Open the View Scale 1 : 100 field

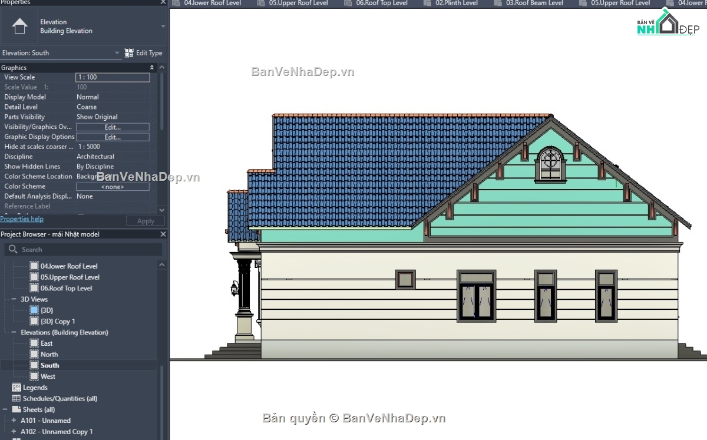pyautogui.click(x=113, y=77)
